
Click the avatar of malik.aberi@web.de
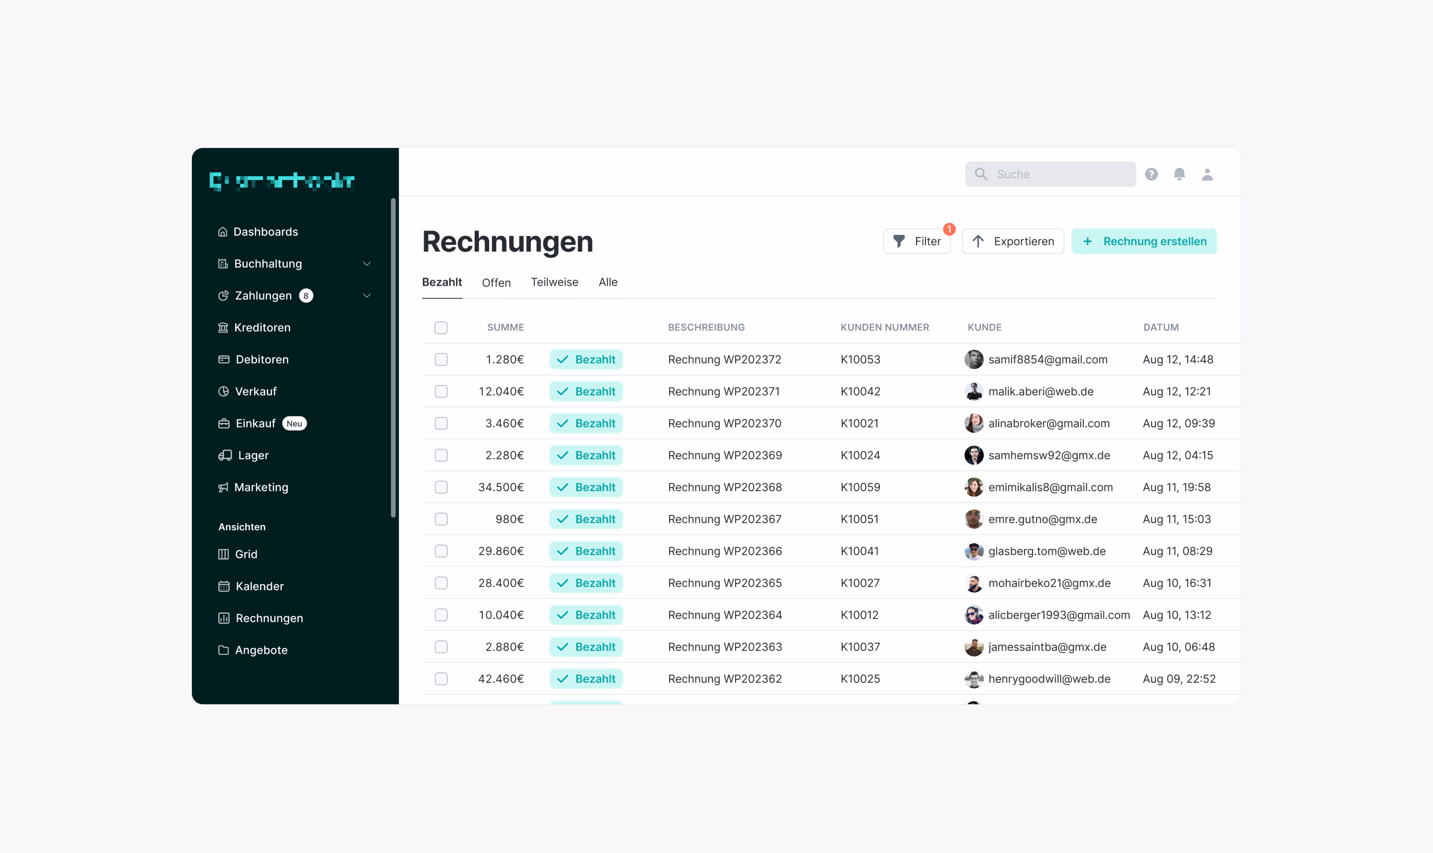[973, 392]
